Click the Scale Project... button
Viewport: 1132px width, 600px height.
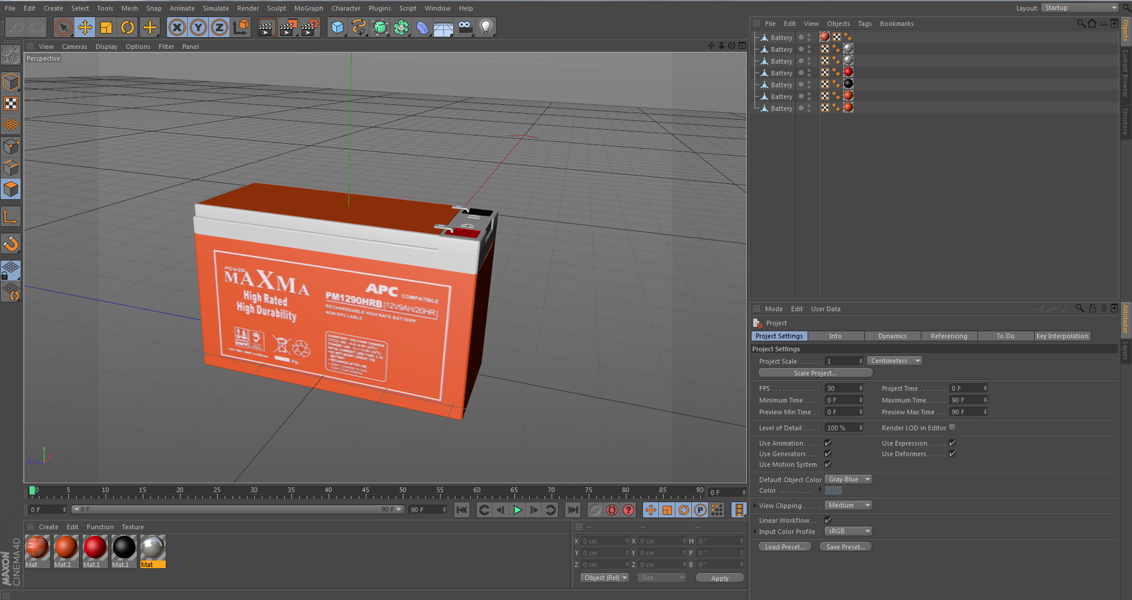815,373
